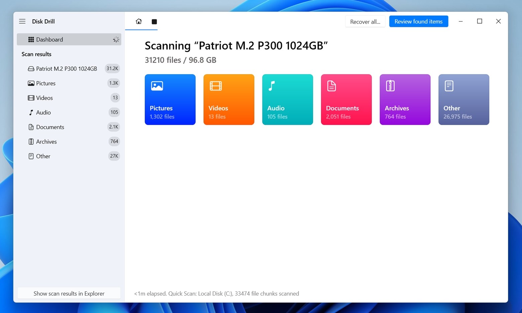Click the Recover all button
This screenshot has width=522, height=313.
click(x=365, y=21)
